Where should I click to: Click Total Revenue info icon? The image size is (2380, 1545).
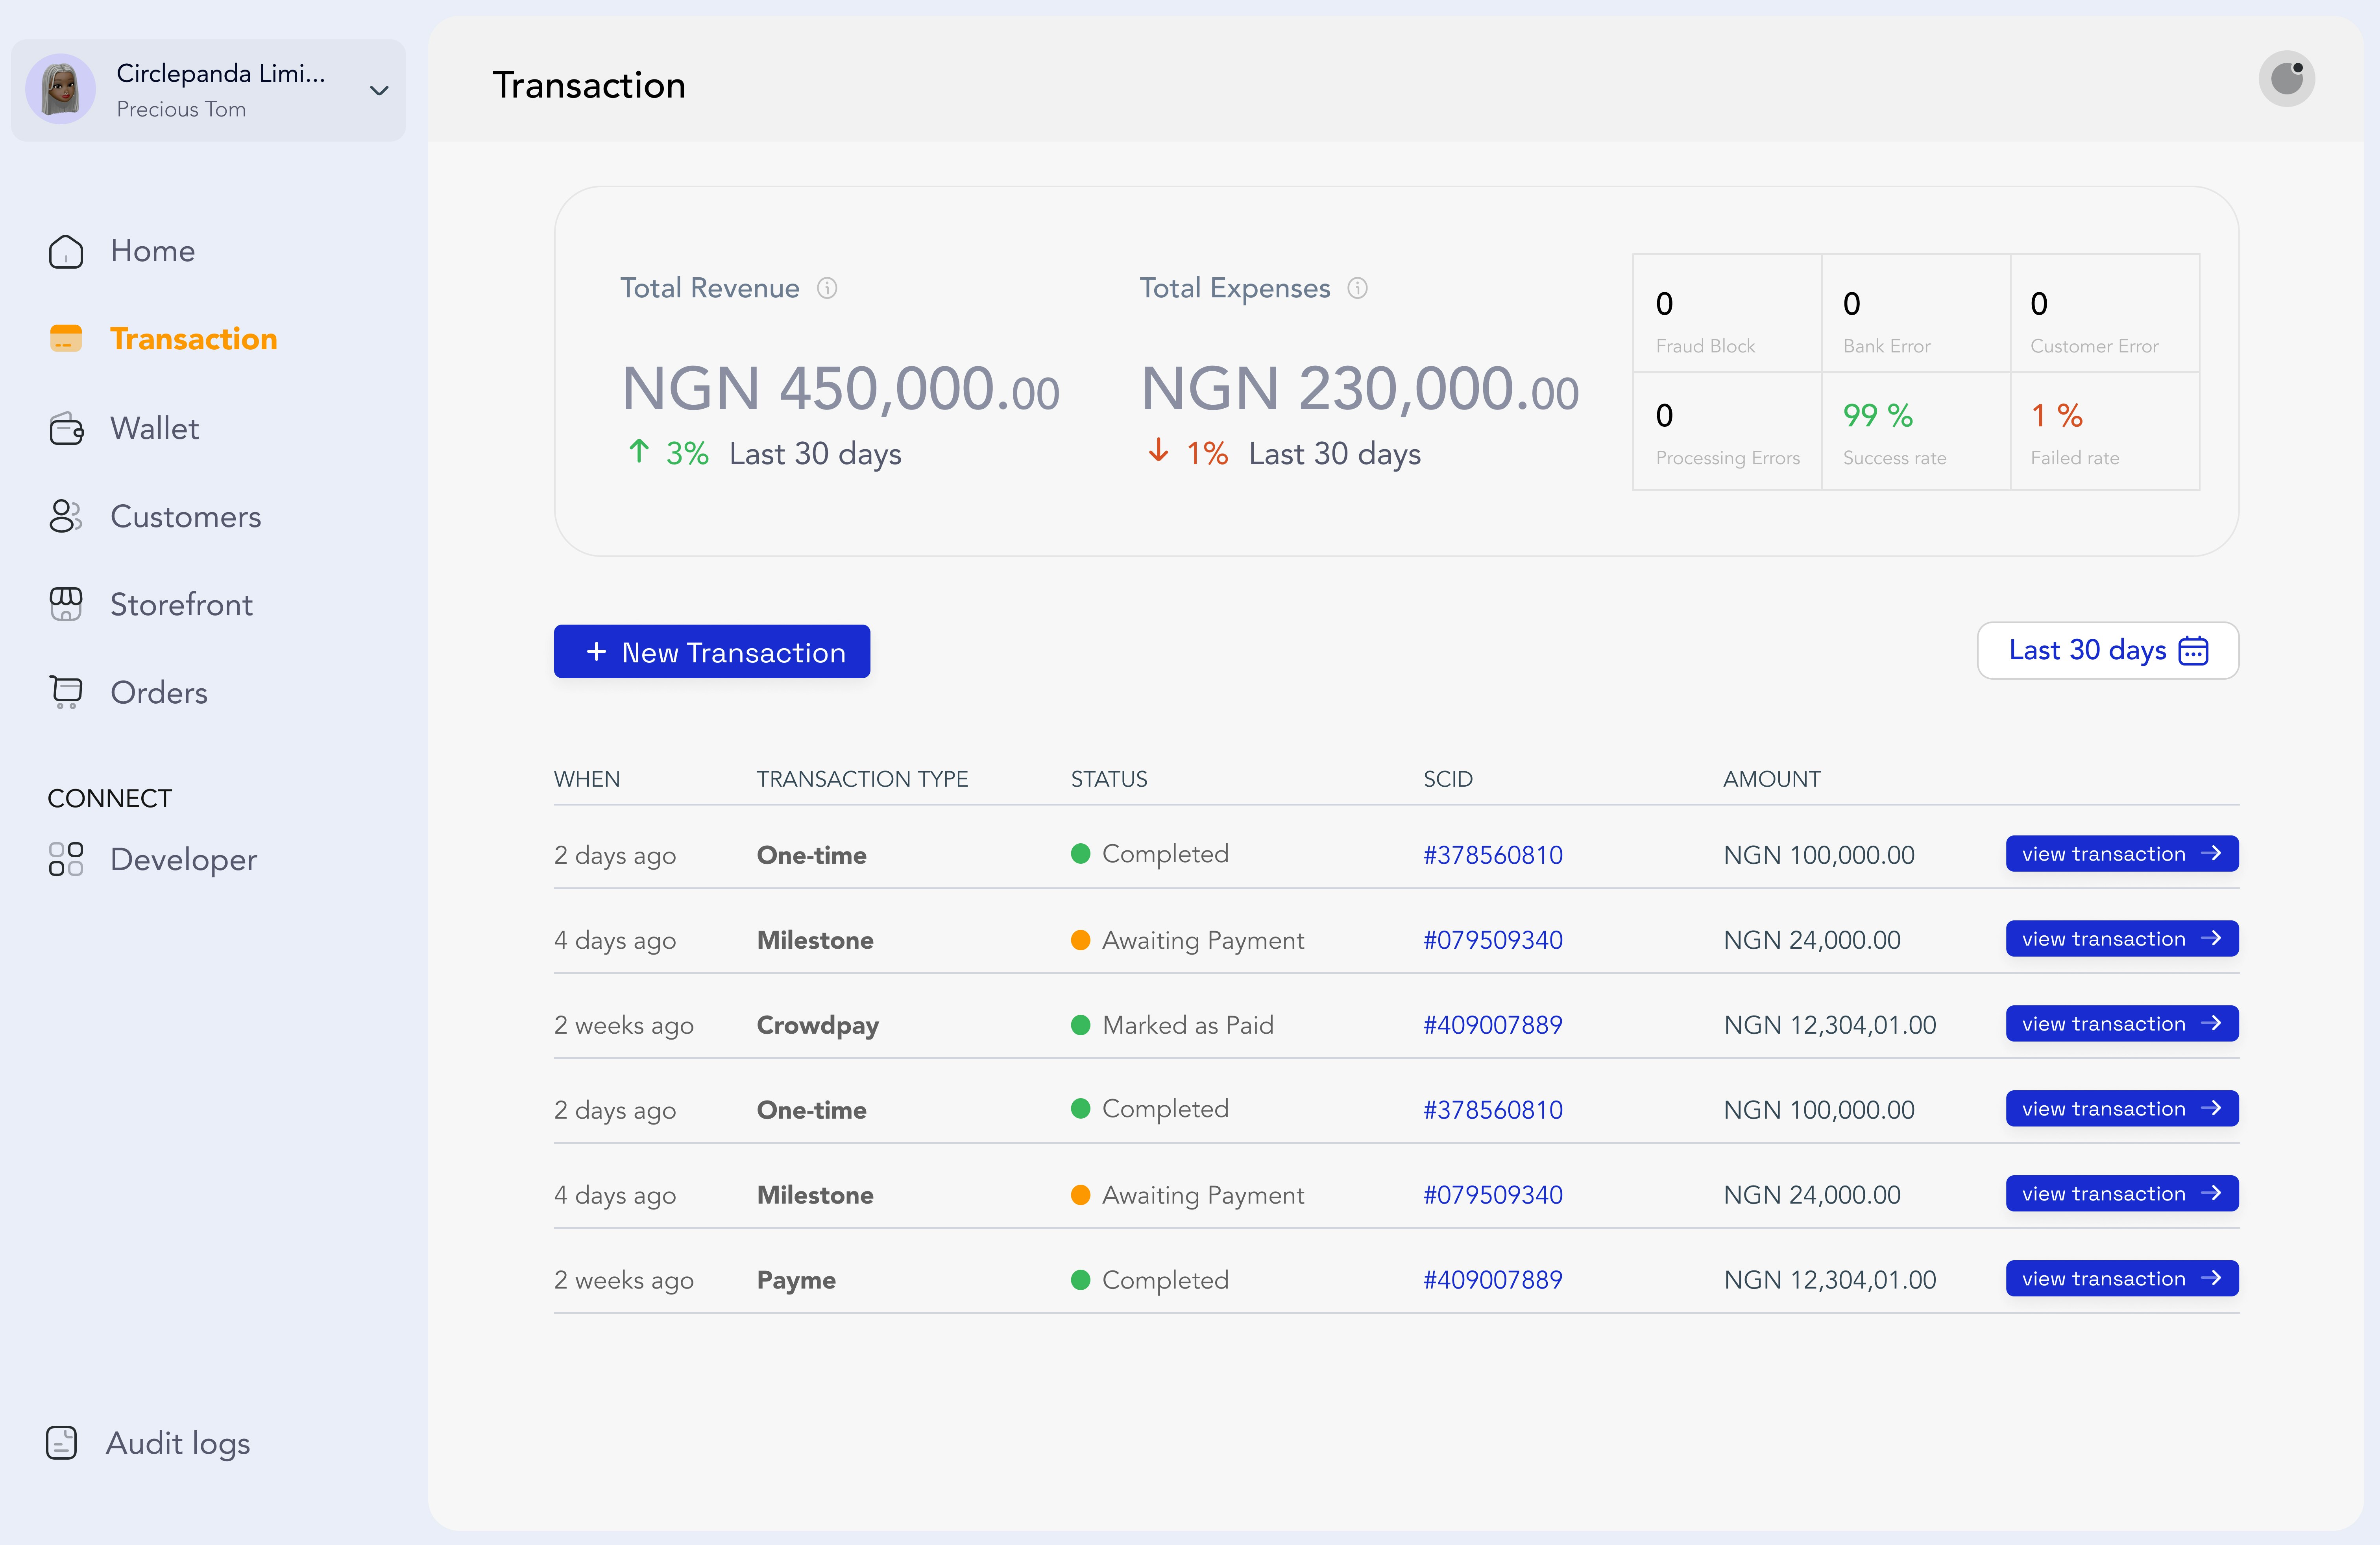827,289
